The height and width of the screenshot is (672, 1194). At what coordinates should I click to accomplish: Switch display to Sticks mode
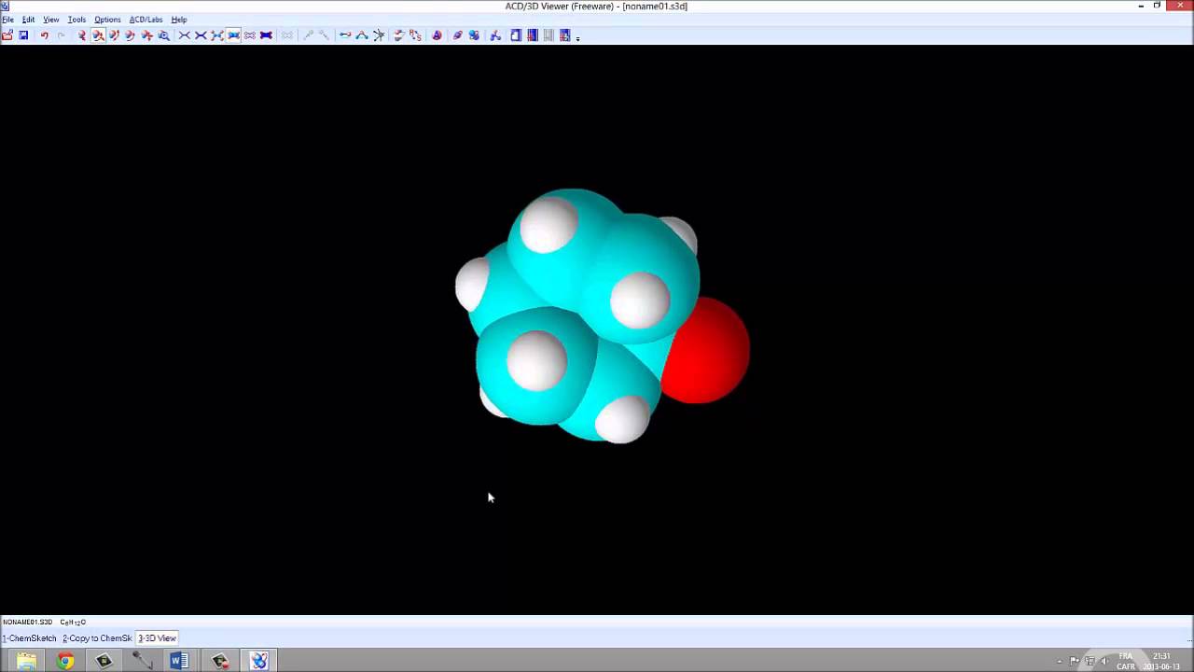tap(201, 35)
